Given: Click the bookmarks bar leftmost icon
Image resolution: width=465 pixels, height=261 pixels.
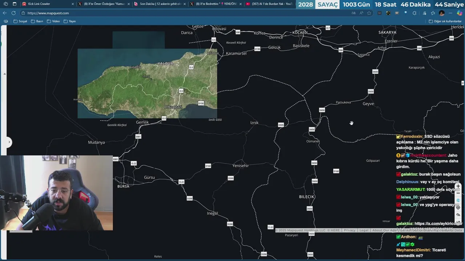Looking at the screenshot, I should [5, 21].
